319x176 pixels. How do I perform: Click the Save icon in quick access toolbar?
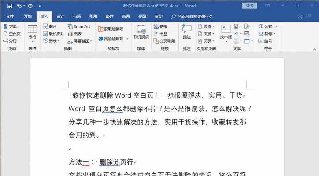[x=10, y=6]
